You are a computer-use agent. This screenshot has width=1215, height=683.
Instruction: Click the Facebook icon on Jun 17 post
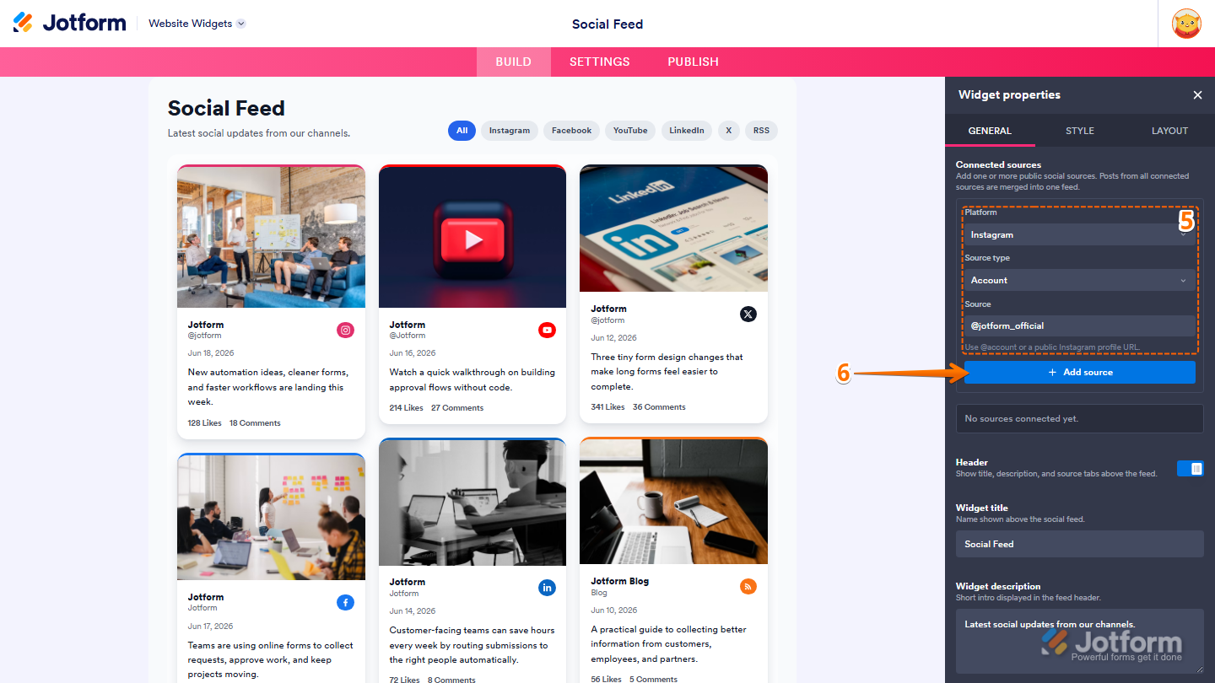tap(345, 603)
